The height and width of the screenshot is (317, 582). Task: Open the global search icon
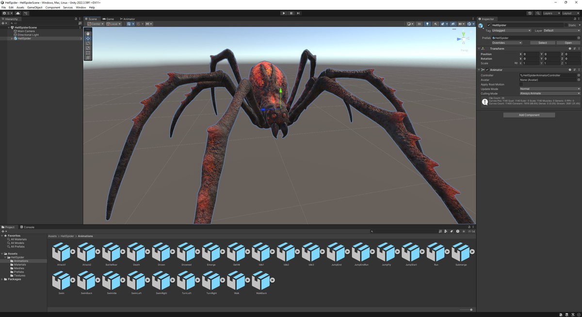pyautogui.click(x=537, y=13)
